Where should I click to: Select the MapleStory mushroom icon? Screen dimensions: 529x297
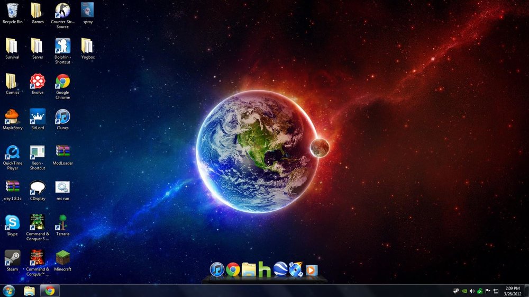12,117
